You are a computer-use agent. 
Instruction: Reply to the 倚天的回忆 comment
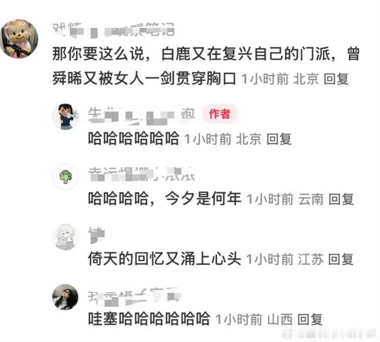341,259
